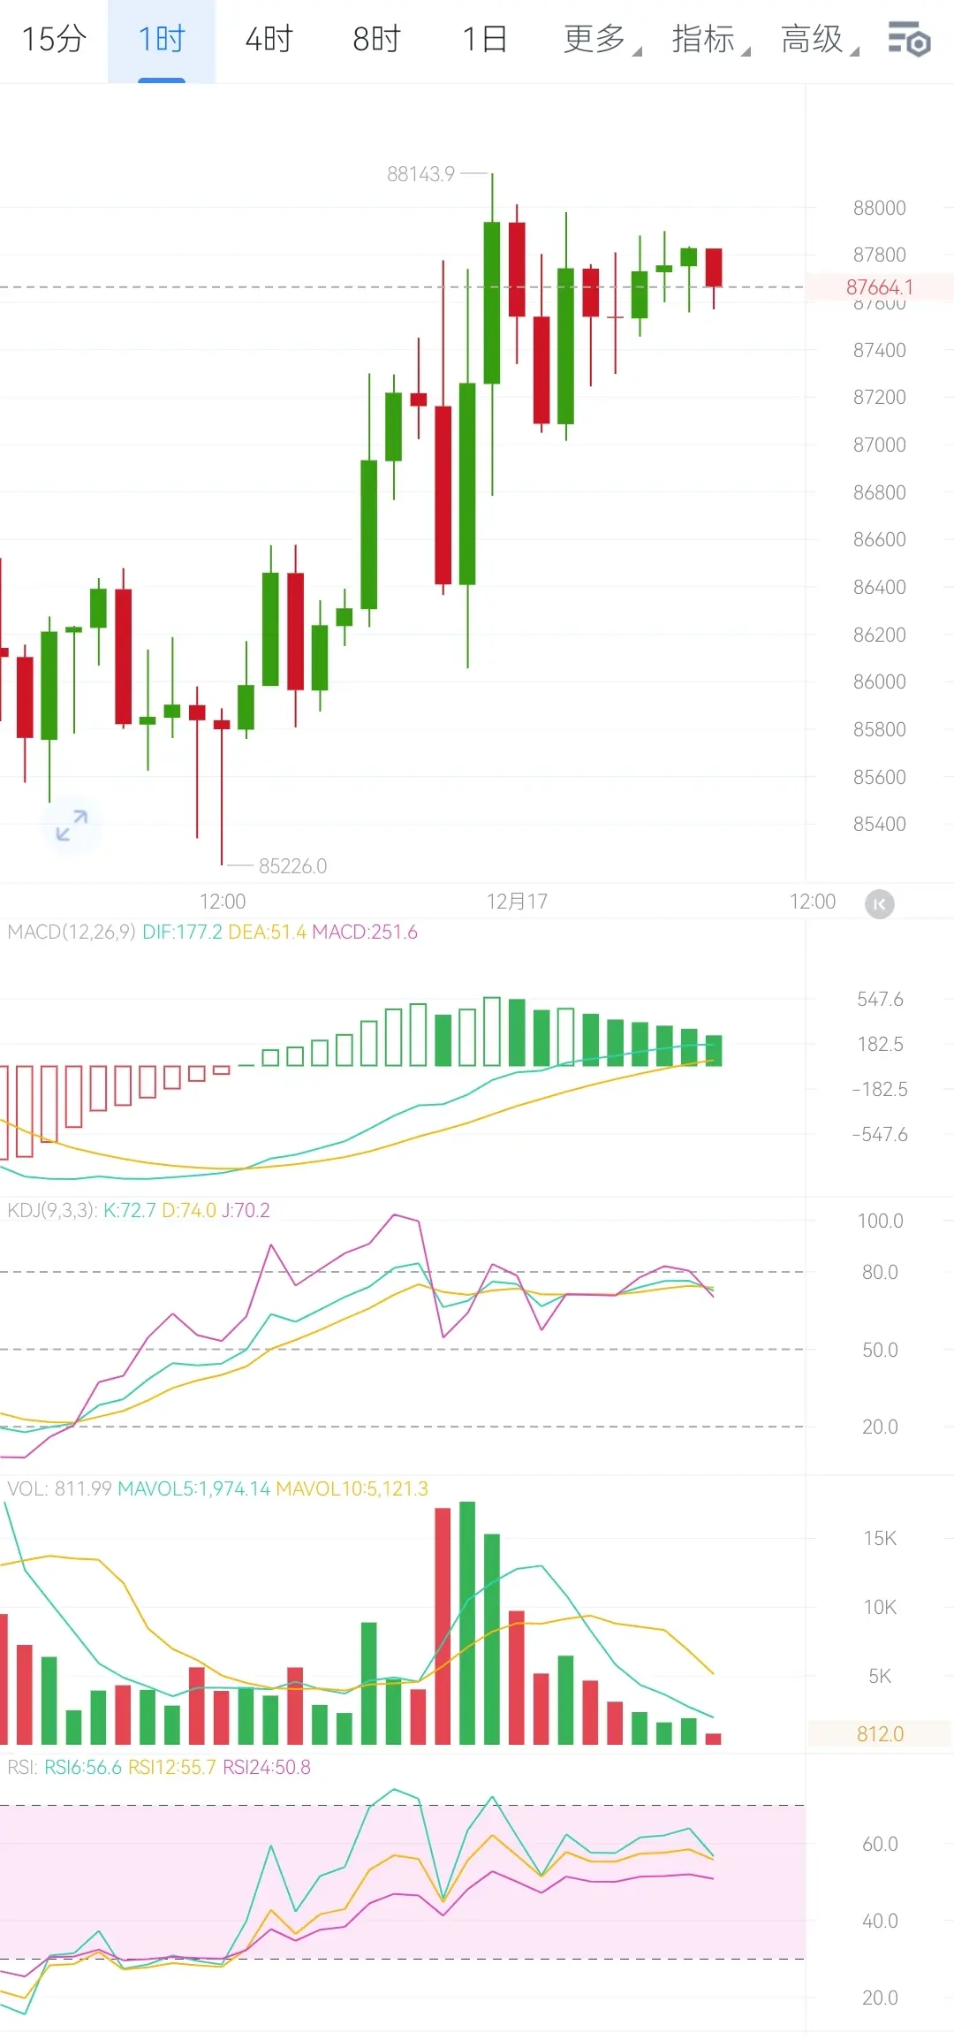Image resolution: width=954 pixels, height=2040 pixels.
Task: Tap the J:70.2 value
Action: (x=246, y=1210)
